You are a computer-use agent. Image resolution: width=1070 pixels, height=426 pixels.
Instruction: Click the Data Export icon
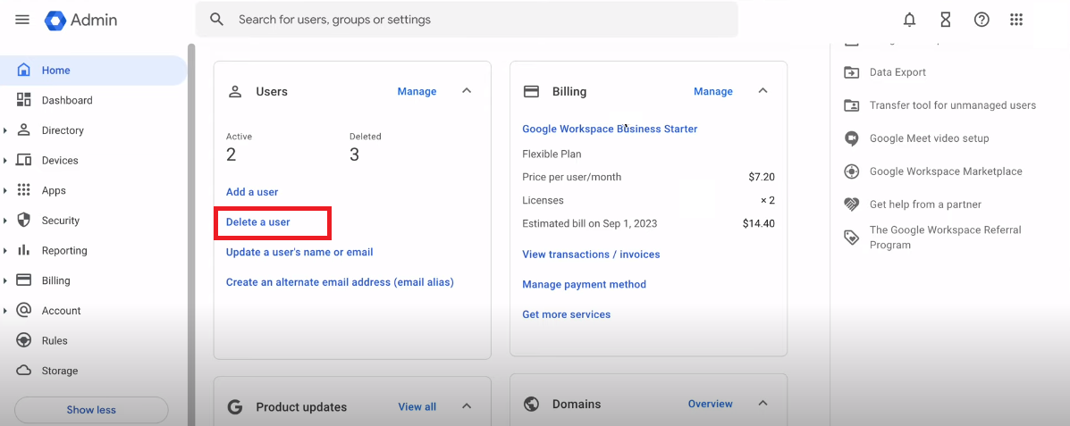(851, 72)
